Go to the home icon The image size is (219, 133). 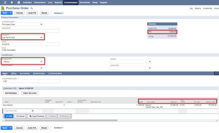(x=19, y=3)
